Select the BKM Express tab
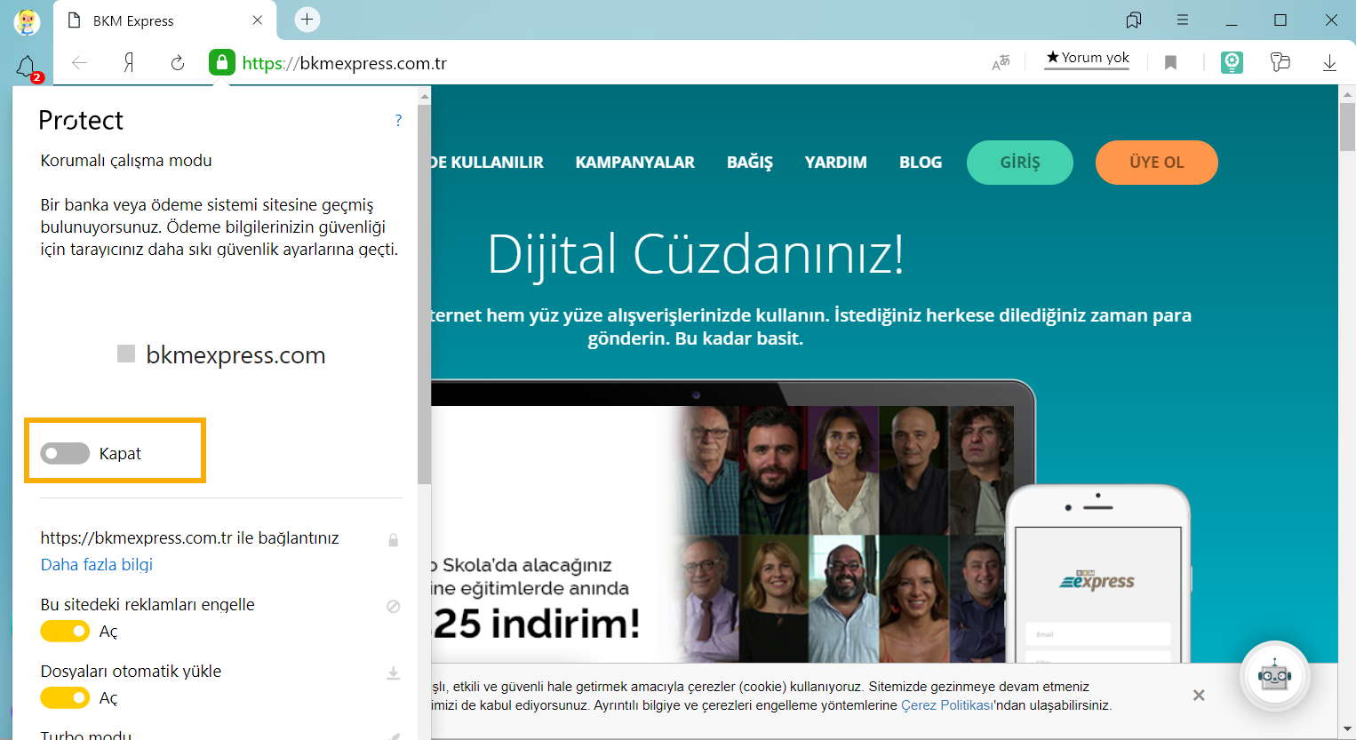The width and height of the screenshot is (1356, 740). (x=165, y=20)
